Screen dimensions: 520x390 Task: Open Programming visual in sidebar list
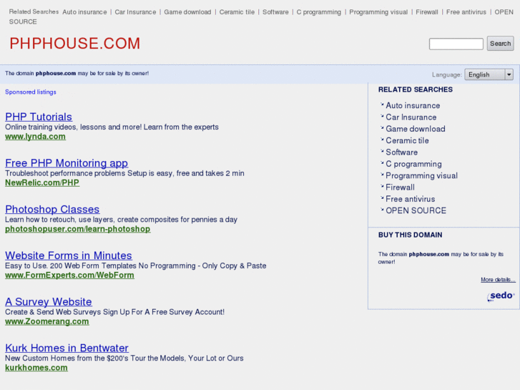click(421, 175)
